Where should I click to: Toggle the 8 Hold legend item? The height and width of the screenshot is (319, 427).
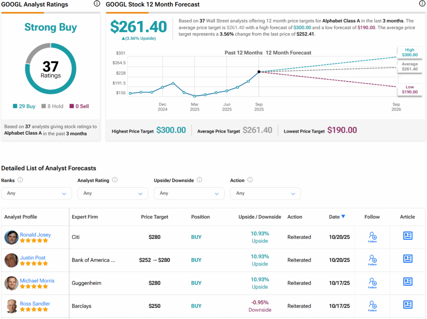pos(52,106)
